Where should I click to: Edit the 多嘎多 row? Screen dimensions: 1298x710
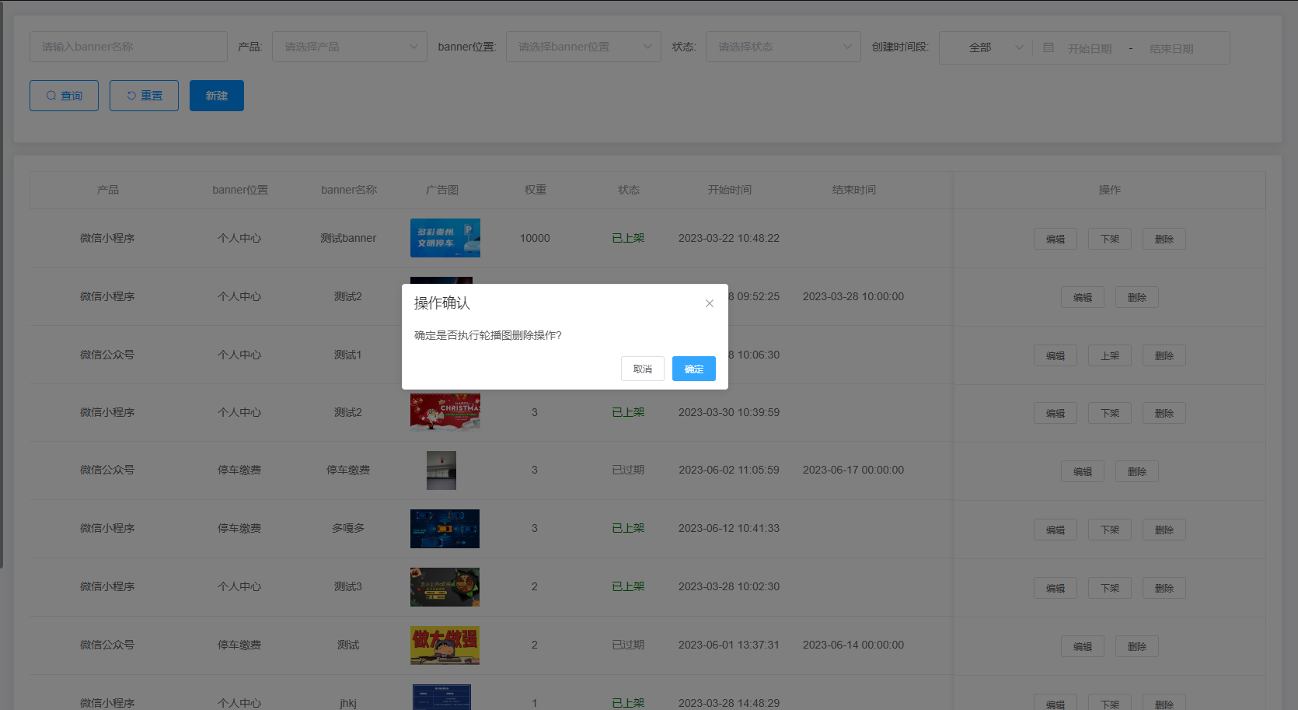[1055, 530]
